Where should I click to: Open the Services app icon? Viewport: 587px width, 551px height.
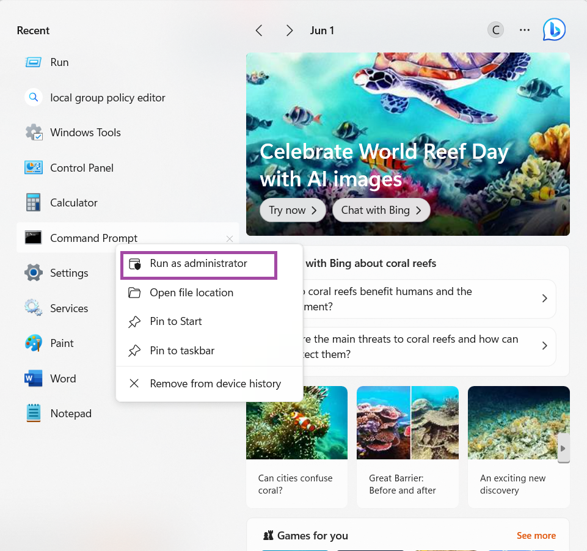pyautogui.click(x=33, y=308)
